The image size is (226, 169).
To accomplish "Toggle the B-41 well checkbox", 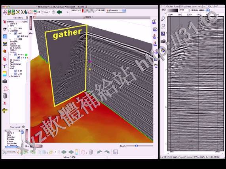I will point(15,71).
